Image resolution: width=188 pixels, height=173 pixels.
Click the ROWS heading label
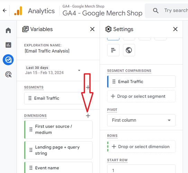(112, 136)
